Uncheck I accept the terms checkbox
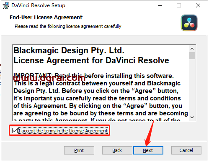Viewport: 209px width, 162px height. pos(15,131)
